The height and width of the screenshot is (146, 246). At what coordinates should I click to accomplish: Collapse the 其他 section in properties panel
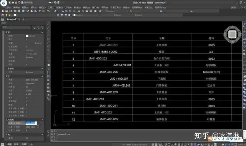pos(42,135)
